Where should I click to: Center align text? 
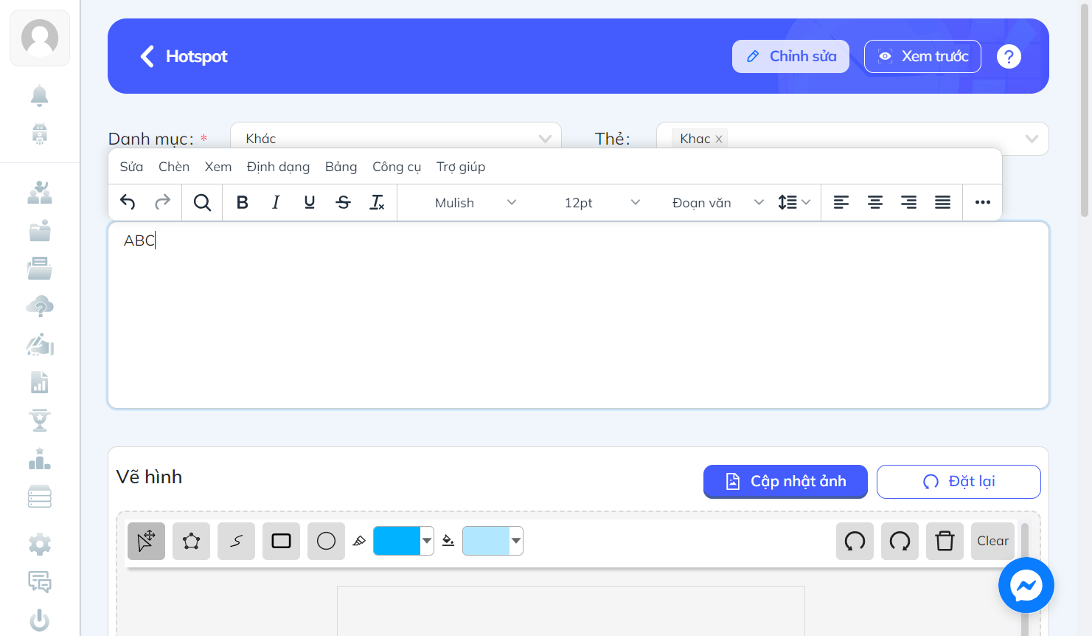(875, 202)
